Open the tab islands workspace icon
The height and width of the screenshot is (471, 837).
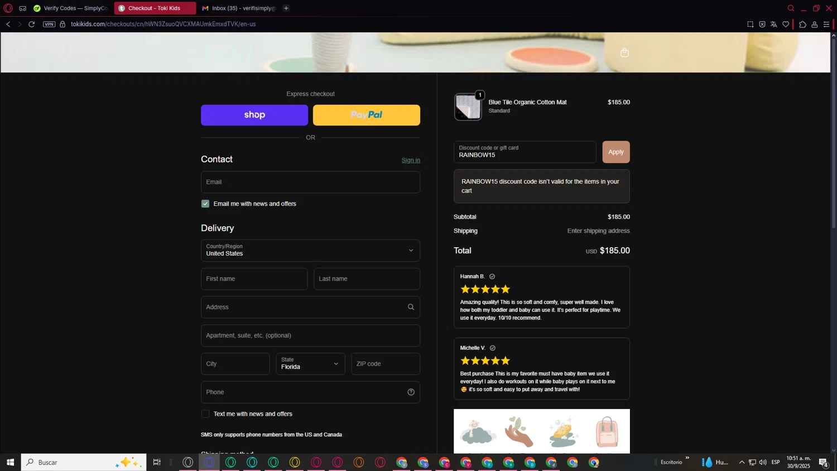[23, 8]
